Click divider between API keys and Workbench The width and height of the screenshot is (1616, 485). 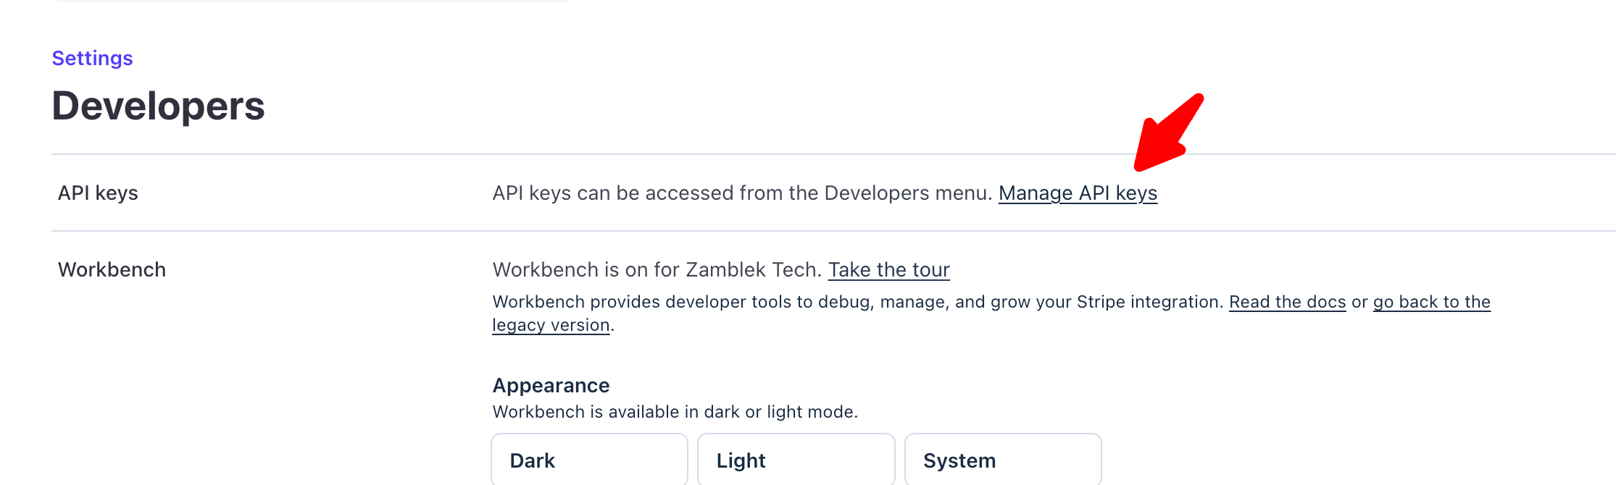pos(833,231)
